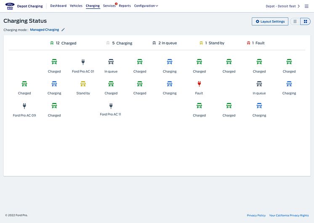Switch to grid view layout
Viewport: 314px width, 223px height.
pos(305,21)
